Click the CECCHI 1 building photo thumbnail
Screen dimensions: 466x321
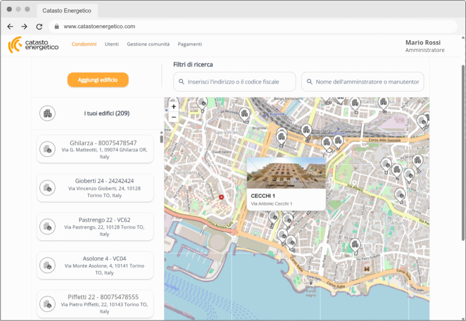click(286, 173)
